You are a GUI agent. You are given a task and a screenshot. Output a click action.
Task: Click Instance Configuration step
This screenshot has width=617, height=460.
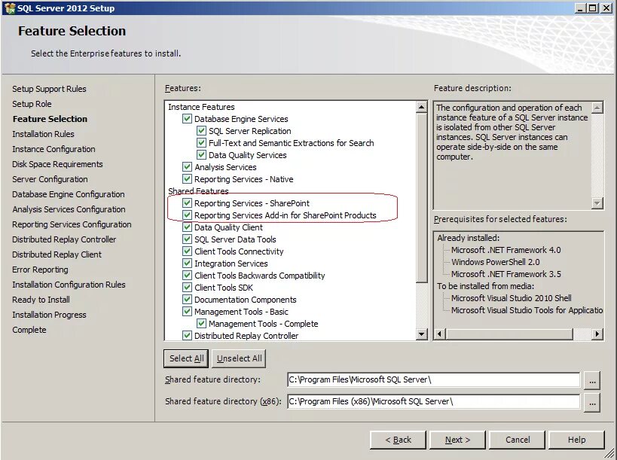click(54, 149)
